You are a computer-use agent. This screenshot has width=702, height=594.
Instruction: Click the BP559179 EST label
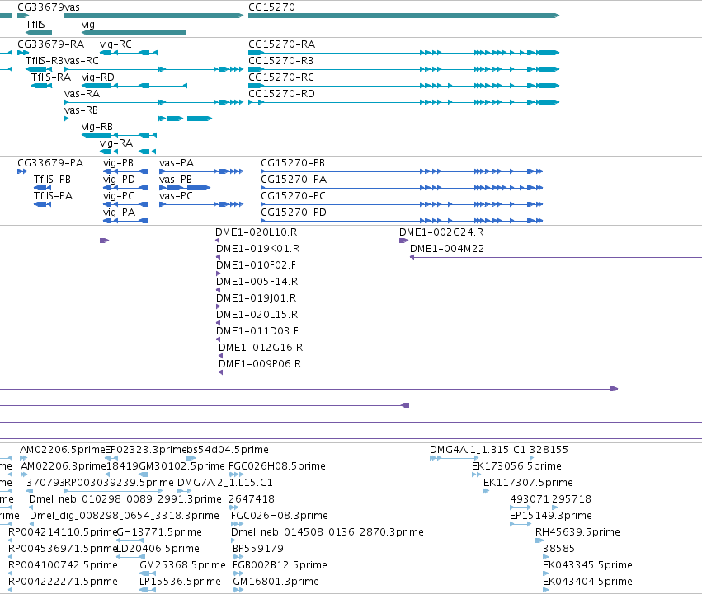click(258, 549)
